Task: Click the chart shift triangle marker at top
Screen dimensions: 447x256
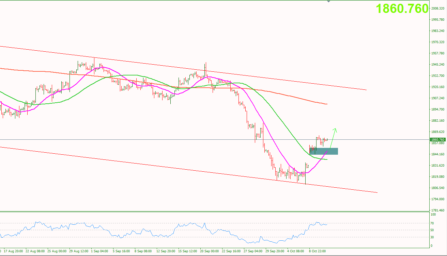Action: pyautogui.click(x=328, y=1)
